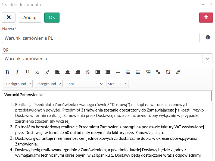
Task: Expand the Typ combo box arrow
Action: [207, 58]
